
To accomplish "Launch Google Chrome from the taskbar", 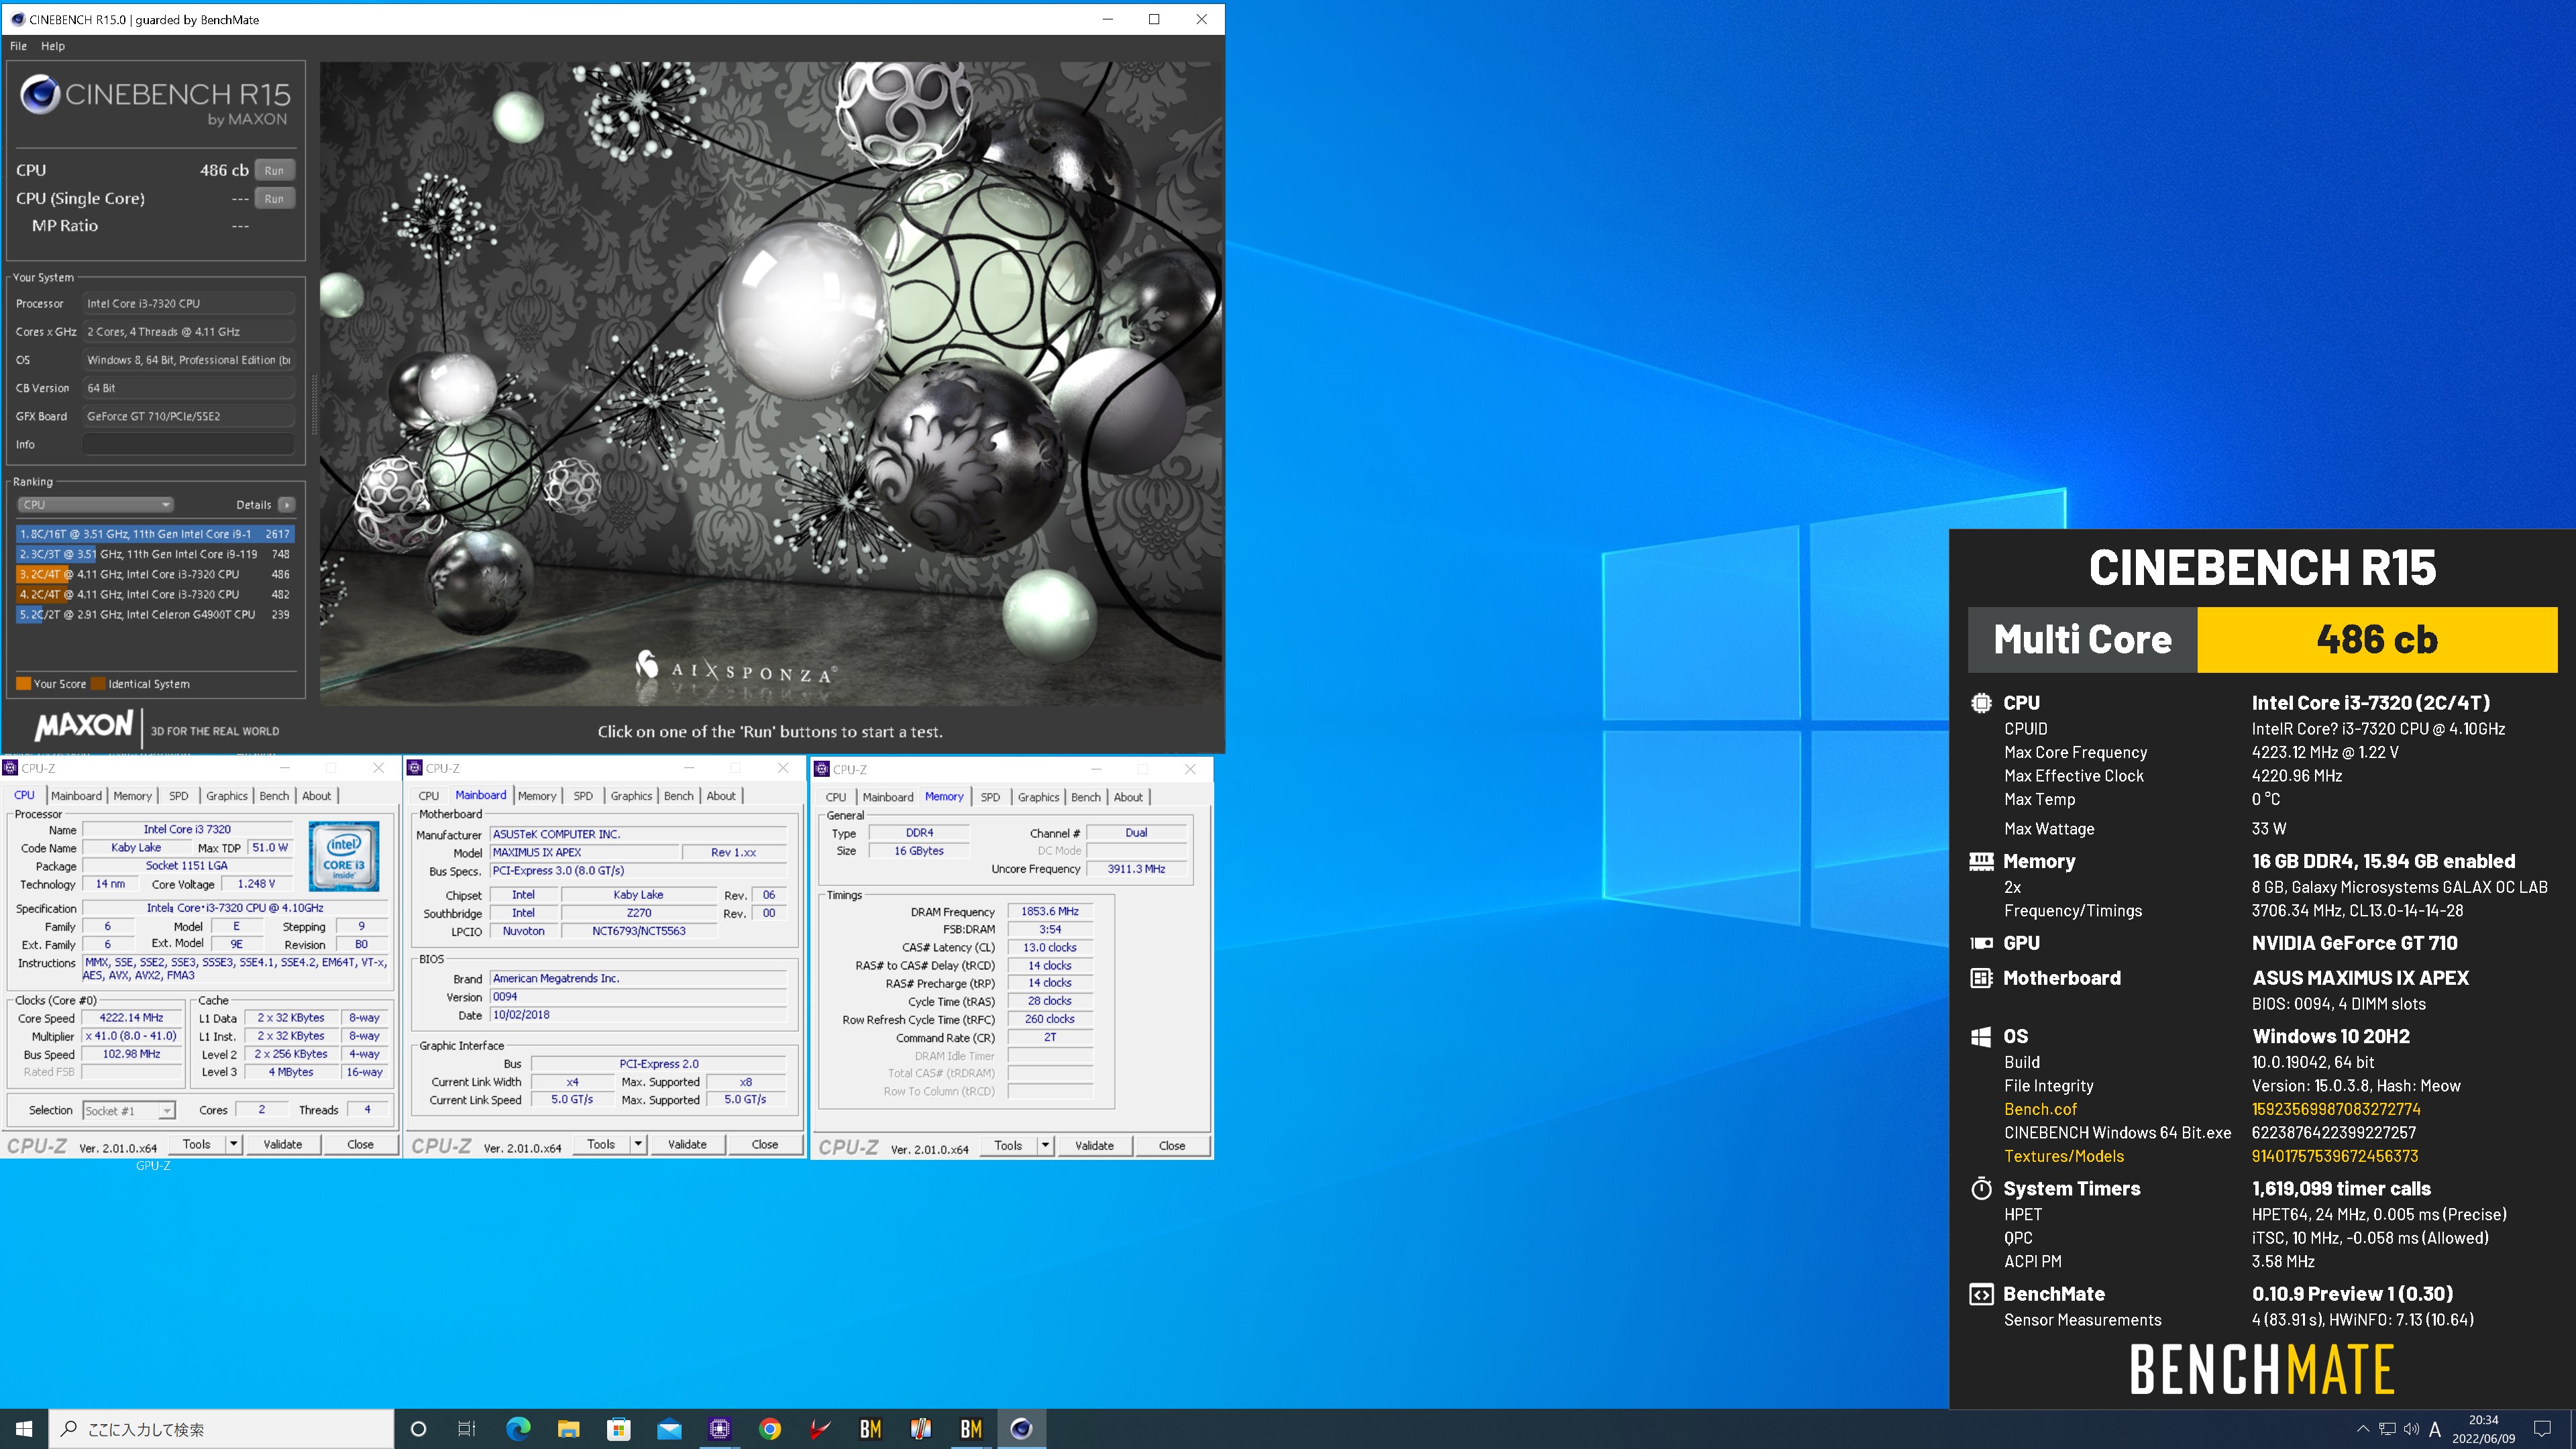I will [x=770, y=1429].
